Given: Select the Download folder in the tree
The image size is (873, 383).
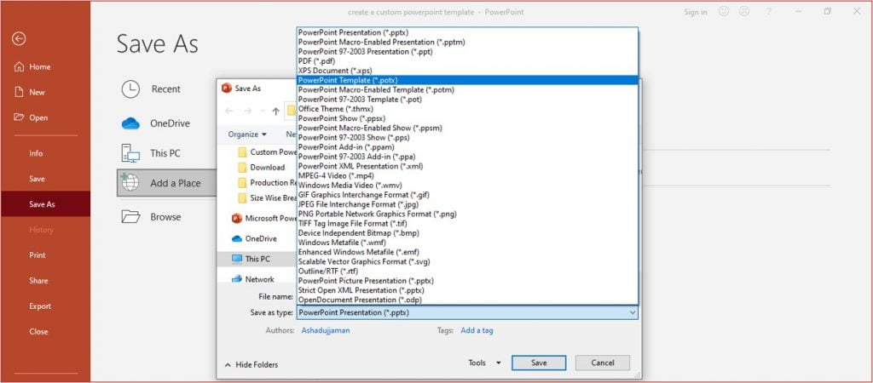Looking at the screenshot, I should [261, 168].
